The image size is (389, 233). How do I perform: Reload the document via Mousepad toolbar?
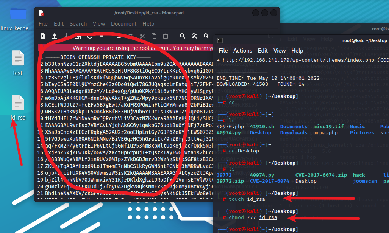coord(90,36)
